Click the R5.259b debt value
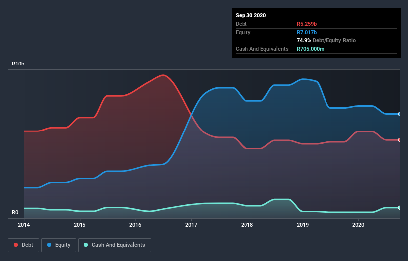Image resolution: width=408 pixels, height=261 pixels. [x=307, y=24]
